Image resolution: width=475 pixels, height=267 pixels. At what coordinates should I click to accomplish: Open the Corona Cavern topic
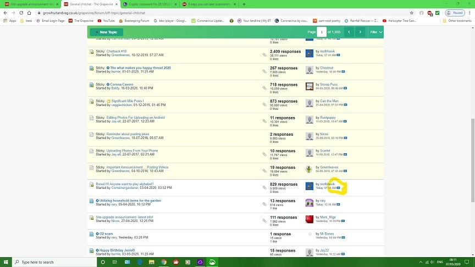(121, 85)
